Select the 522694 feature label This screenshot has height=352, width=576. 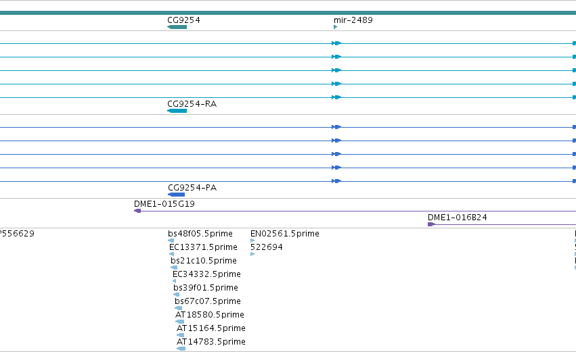point(266,247)
